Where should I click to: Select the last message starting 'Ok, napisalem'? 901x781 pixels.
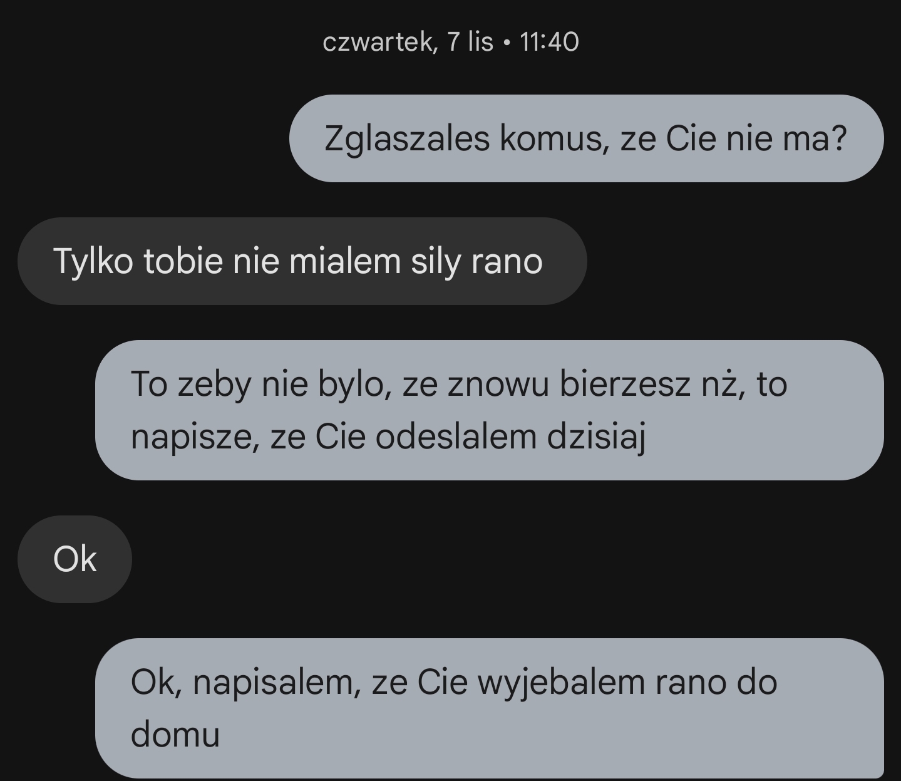tap(488, 708)
